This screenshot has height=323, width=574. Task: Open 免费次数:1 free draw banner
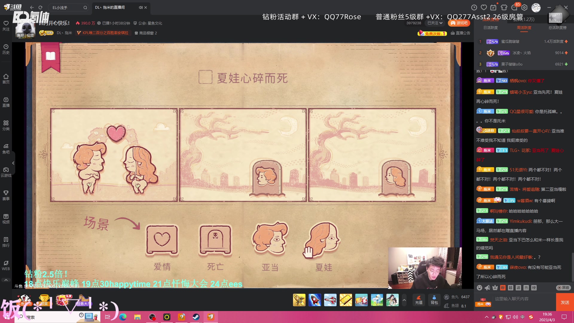tap(432, 33)
